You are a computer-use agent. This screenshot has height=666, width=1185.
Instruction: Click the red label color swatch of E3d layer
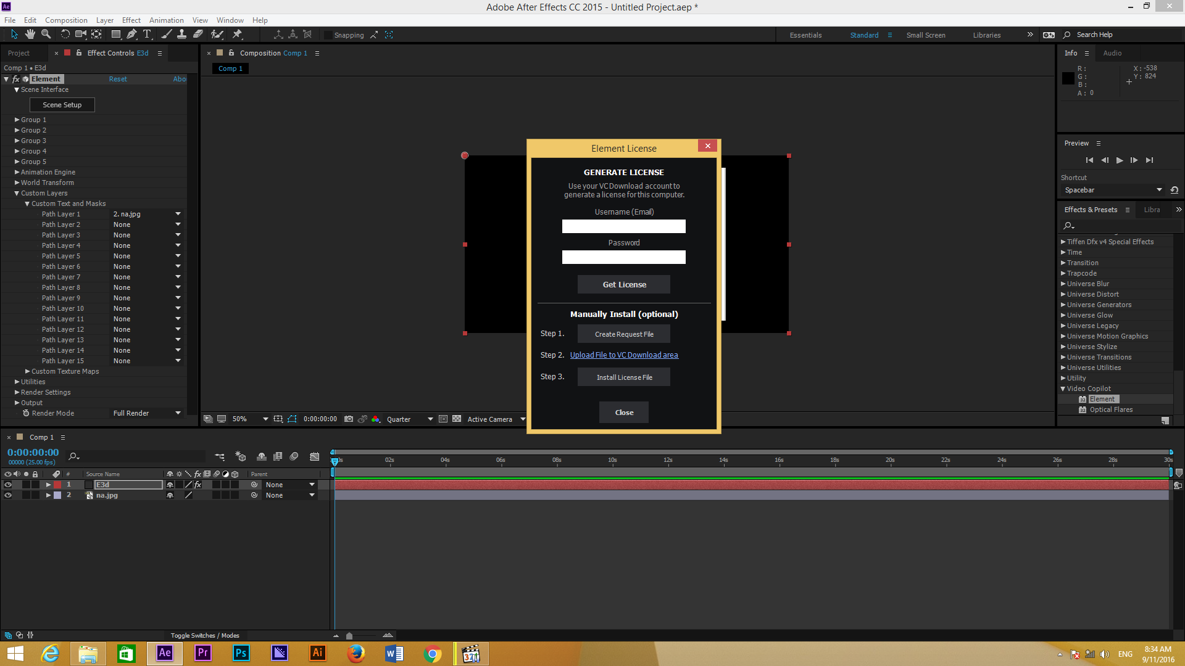tap(57, 485)
